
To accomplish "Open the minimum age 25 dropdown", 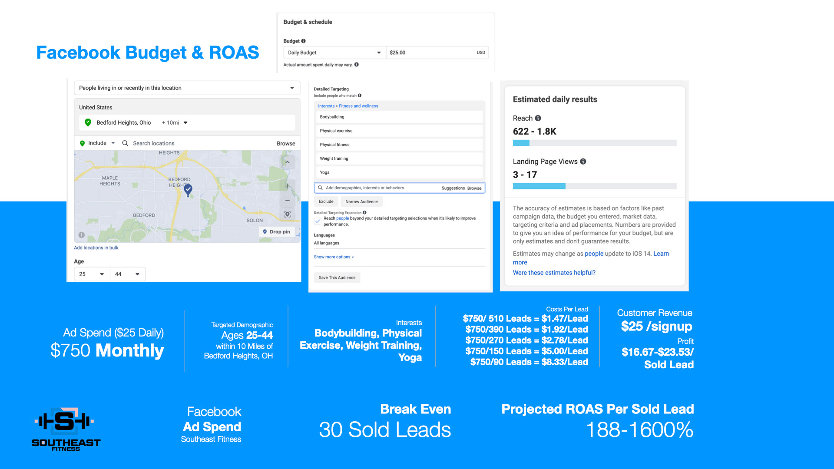I will point(92,274).
